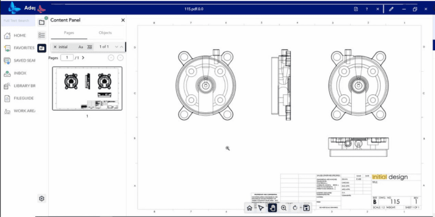Click the Full Text Search field
This screenshot has height=217, width=435.
(18, 21)
